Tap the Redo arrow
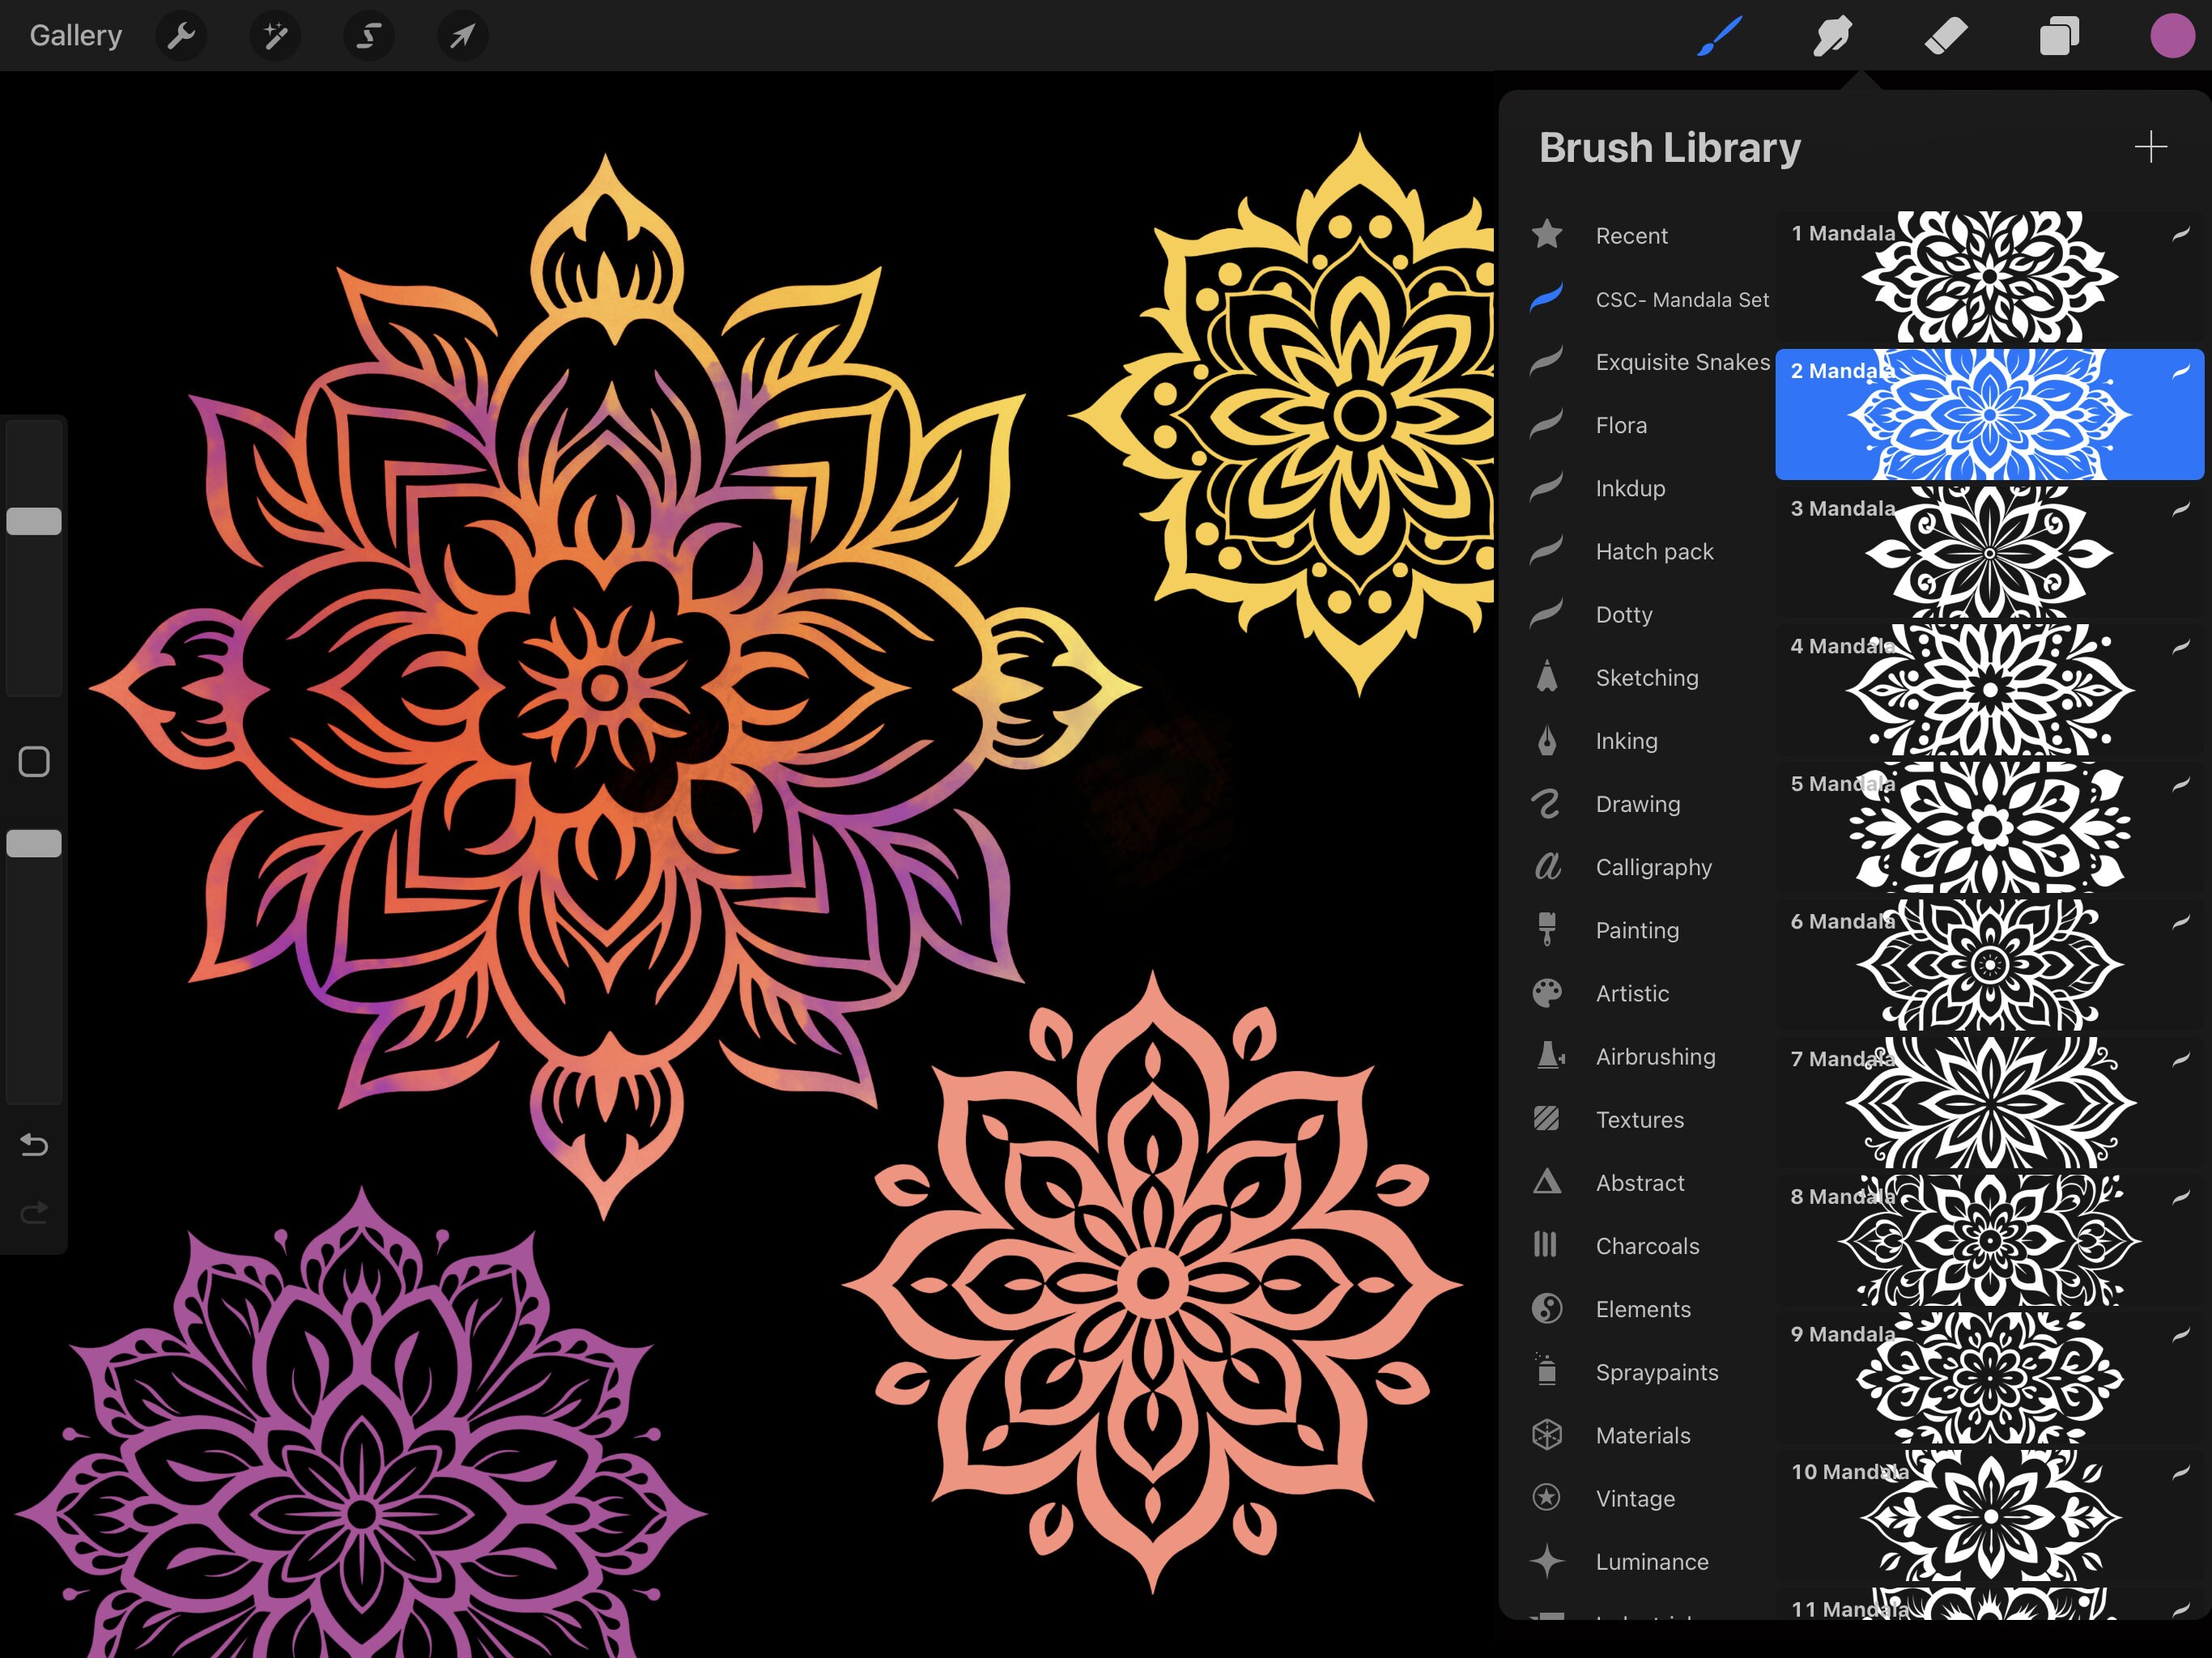The image size is (2212, 1658). tap(34, 1213)
